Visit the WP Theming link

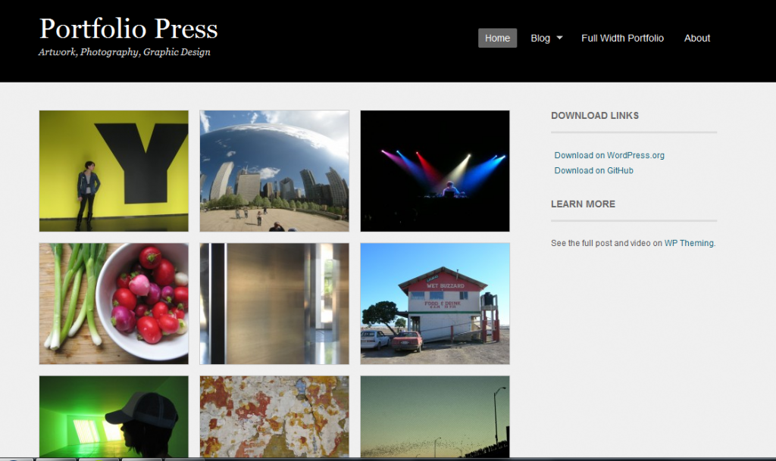click(689, 243)
